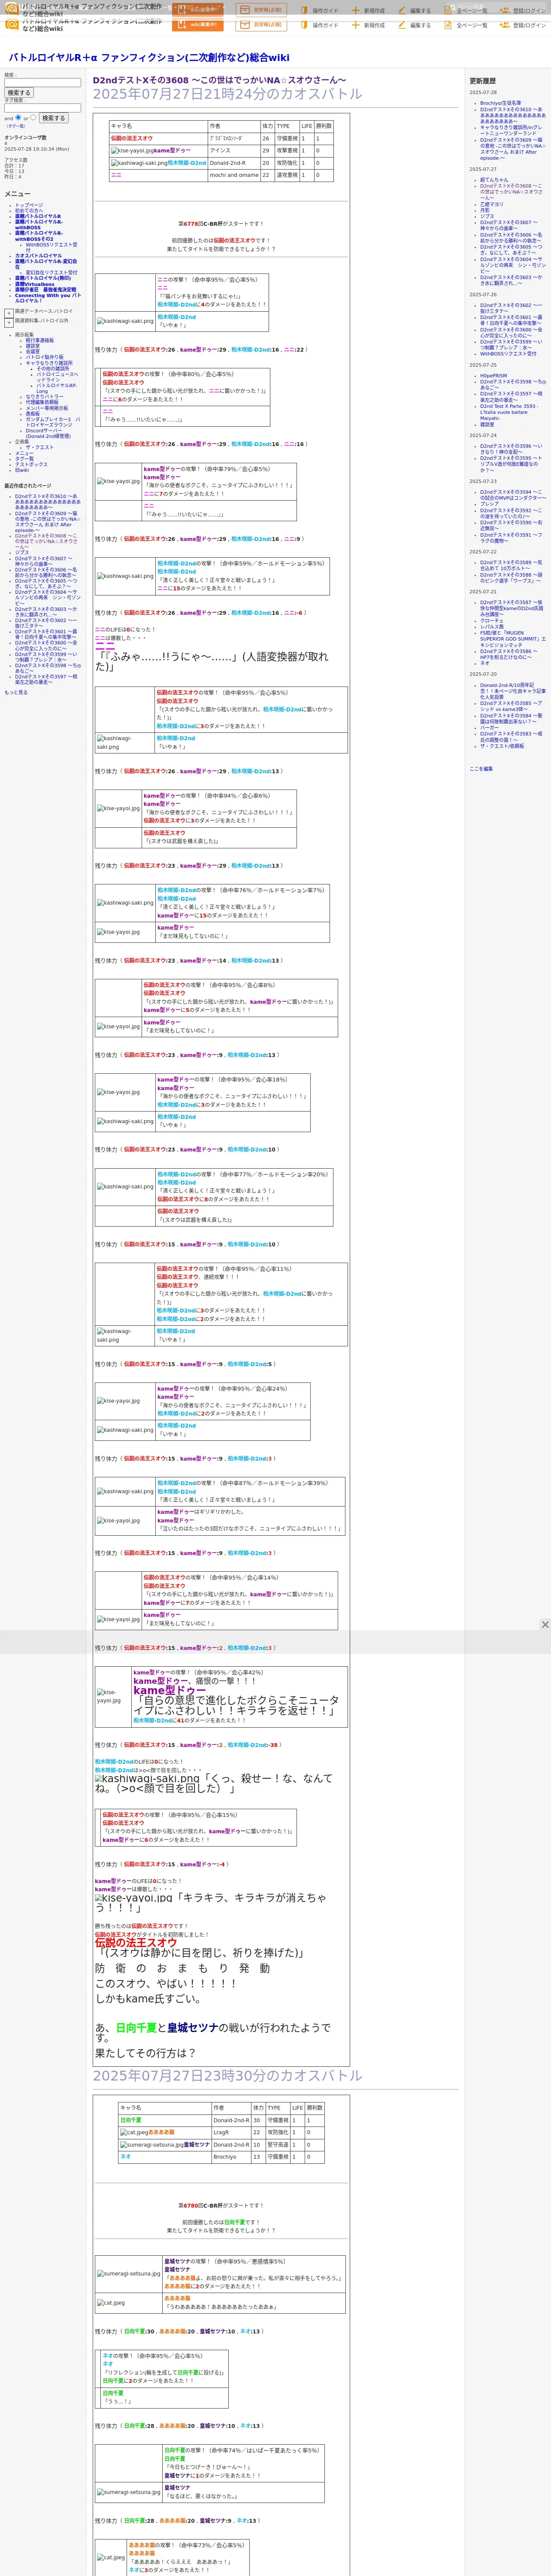Open Brochiyo生現名簿 in update history
The width and height of the screenshot is (551, 2576).
pos(500,103)
